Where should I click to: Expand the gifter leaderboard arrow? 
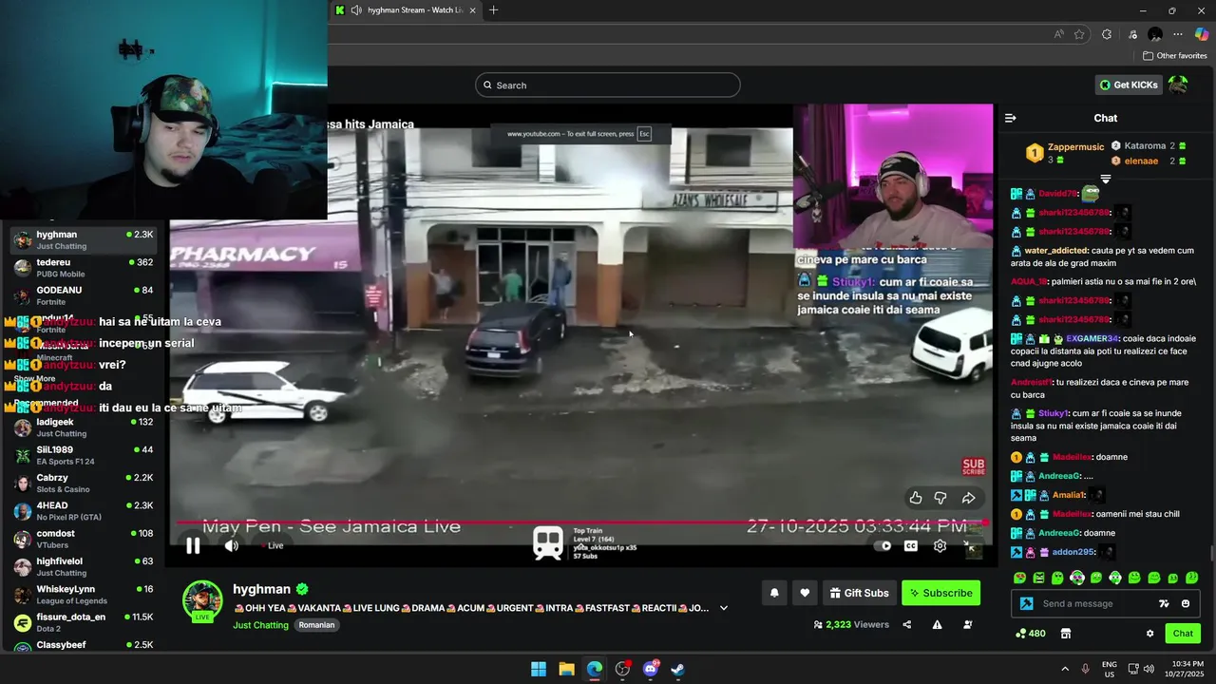(1106, 179)
